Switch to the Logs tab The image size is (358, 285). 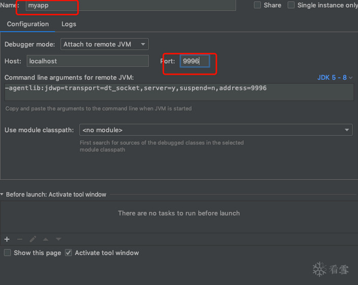pyautogui.click(x=69, y=24)
